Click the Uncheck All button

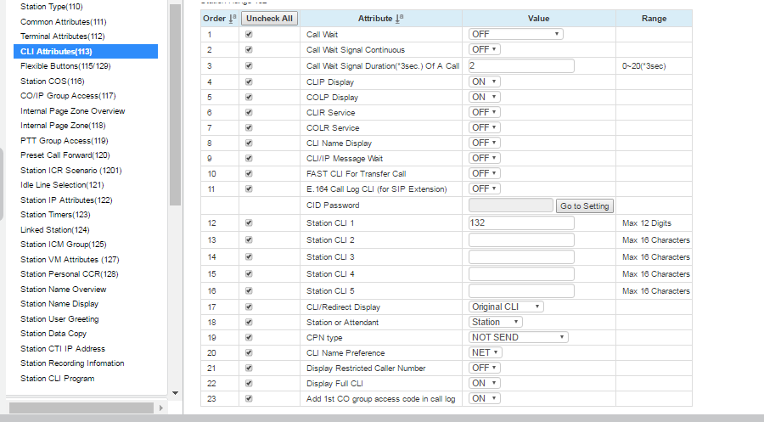coord(269,18)
